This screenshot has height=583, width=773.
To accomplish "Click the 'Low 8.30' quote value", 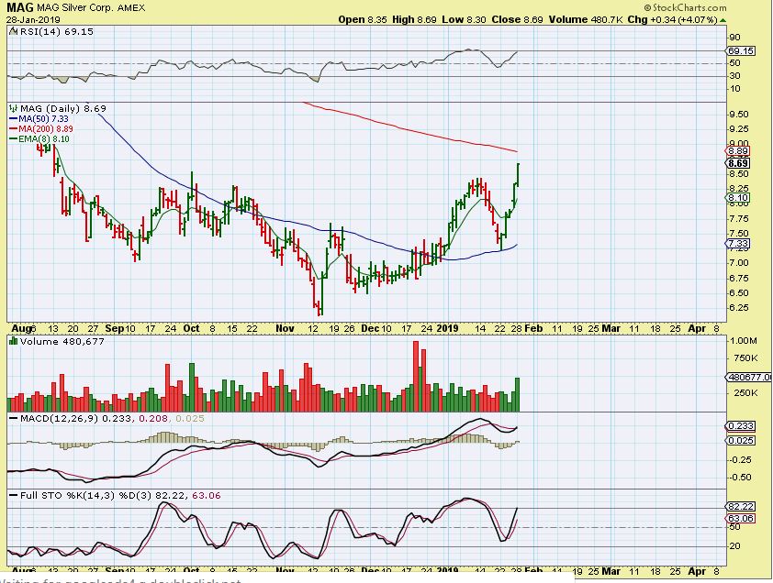I will [x=464, y=19].
